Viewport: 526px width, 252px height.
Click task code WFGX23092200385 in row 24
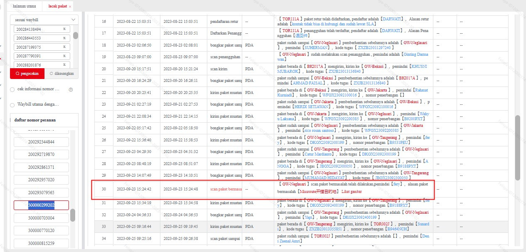[x=342, y=119]
